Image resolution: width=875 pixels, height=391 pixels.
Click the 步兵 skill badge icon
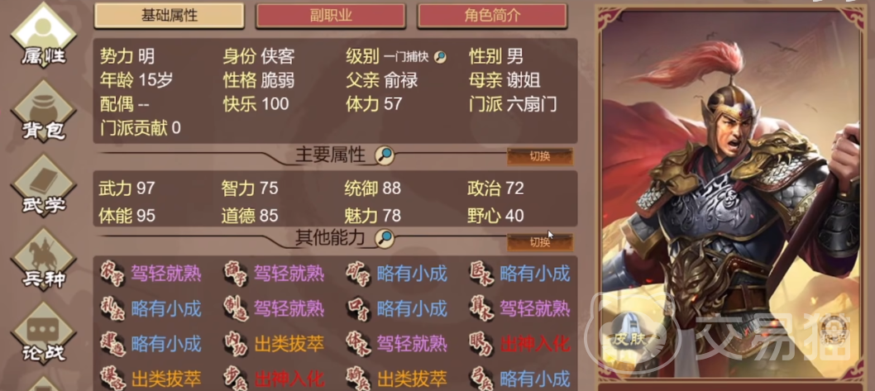(x=234, y=378)
